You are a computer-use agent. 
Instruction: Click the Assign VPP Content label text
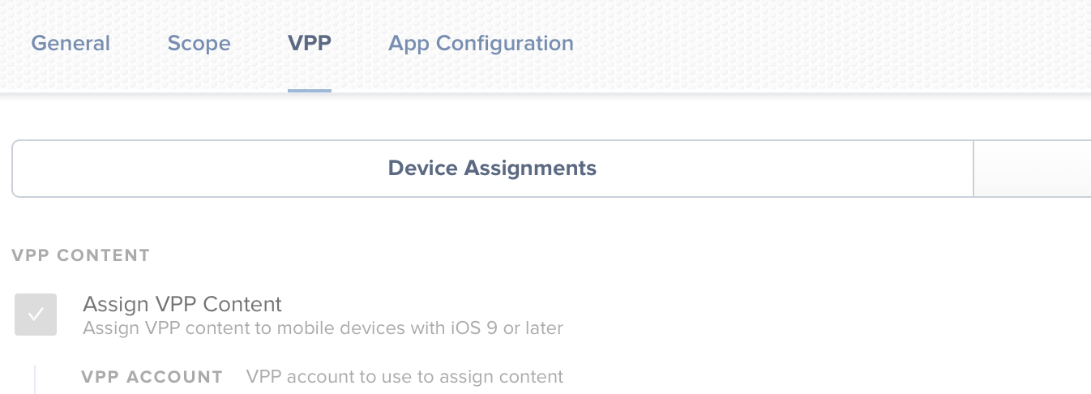click(x=182, y=304)
